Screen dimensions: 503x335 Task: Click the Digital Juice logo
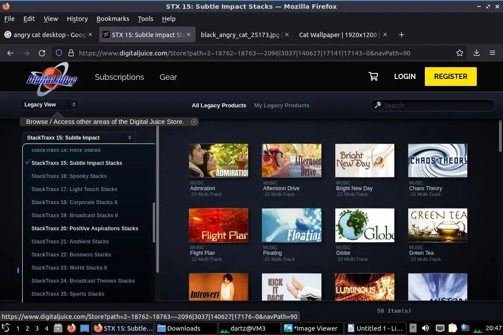tap(52, 79)
